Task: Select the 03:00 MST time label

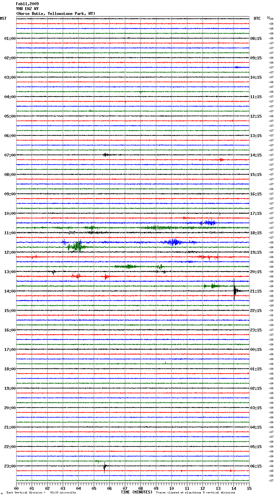Action: point(10,77)
